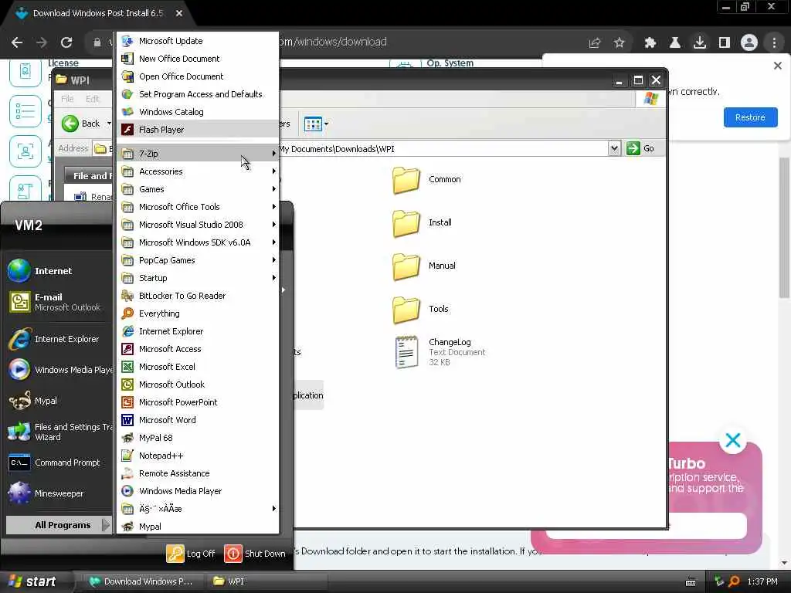Launch Notepad++
This screenshot has height=593, width=791.
click(x=197, y=456)
